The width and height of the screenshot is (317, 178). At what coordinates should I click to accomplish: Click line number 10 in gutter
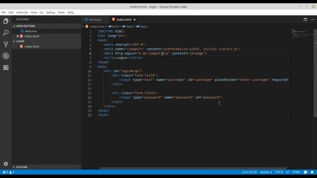click(x=89, y=71)
